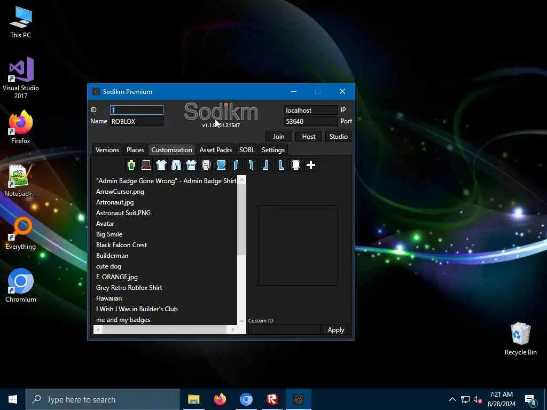The height and width of the screenshot is (410, 547).
Task: Click the horizontal scrollbar left arrow
Action: click(x=98, y=329)
